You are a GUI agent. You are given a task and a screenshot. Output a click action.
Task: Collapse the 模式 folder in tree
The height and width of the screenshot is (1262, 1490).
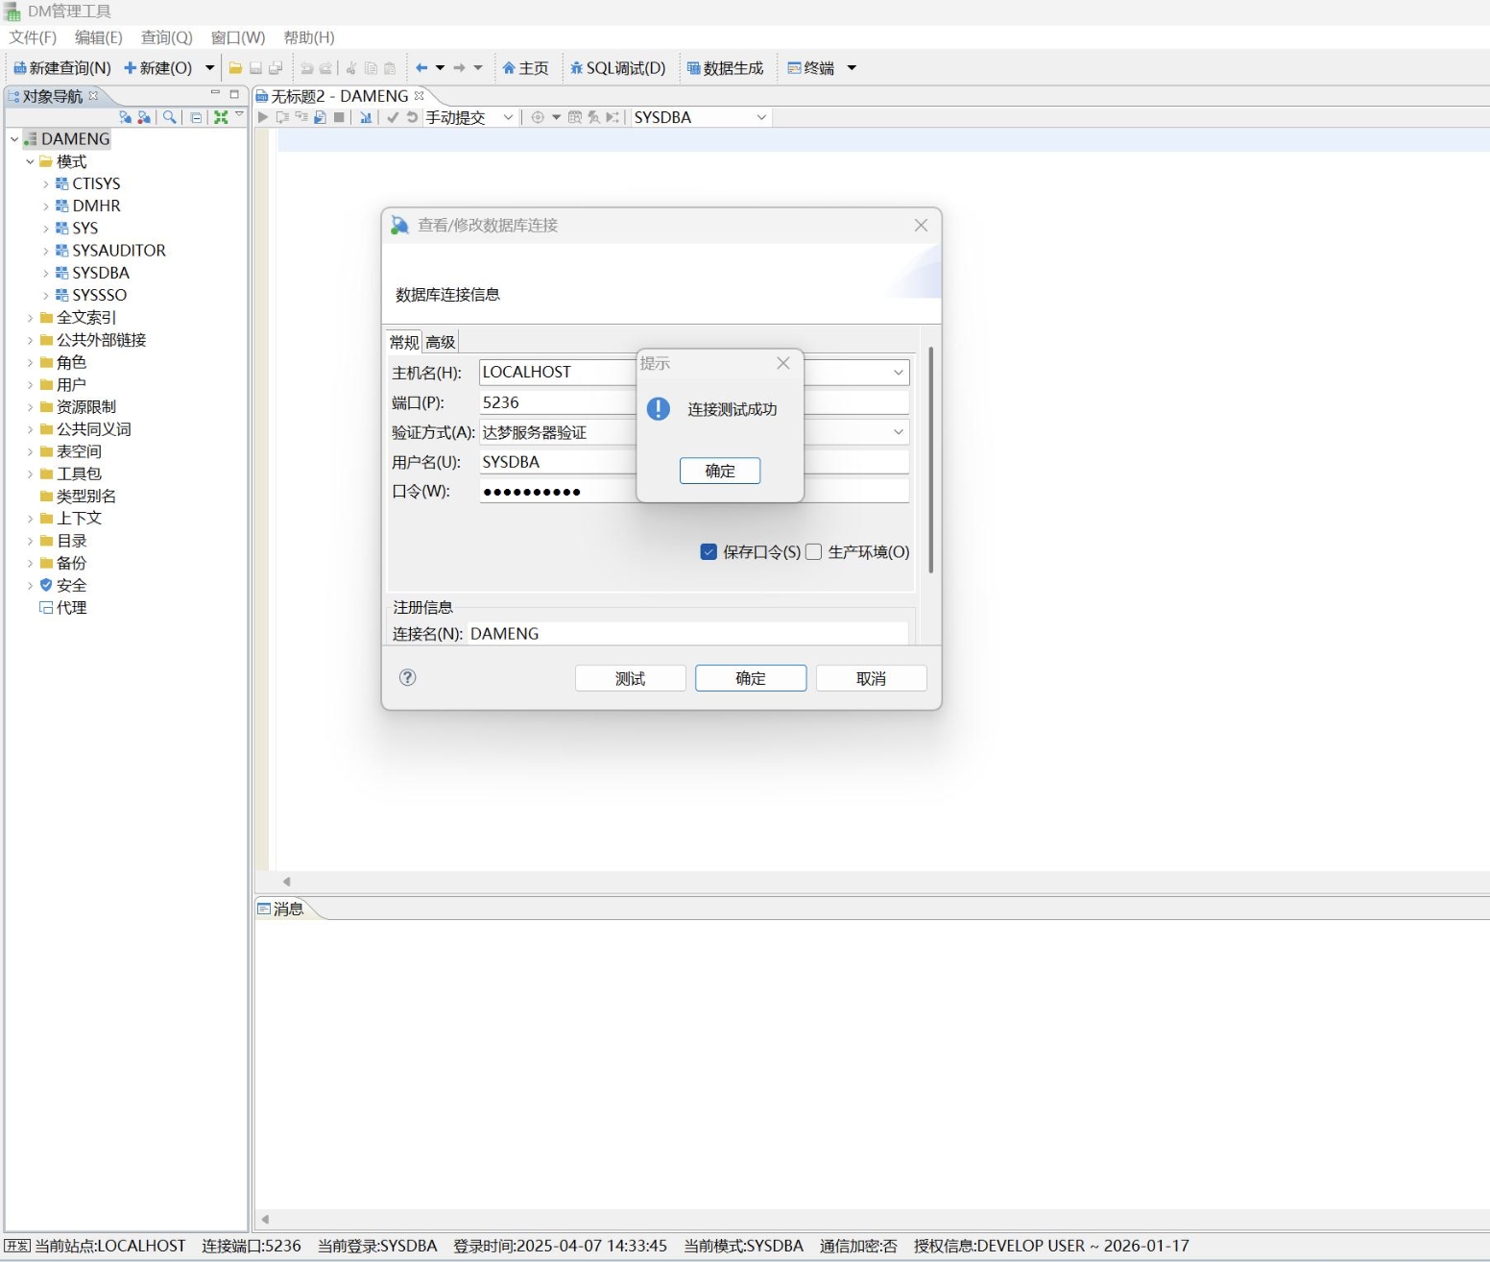pos(30,161)
